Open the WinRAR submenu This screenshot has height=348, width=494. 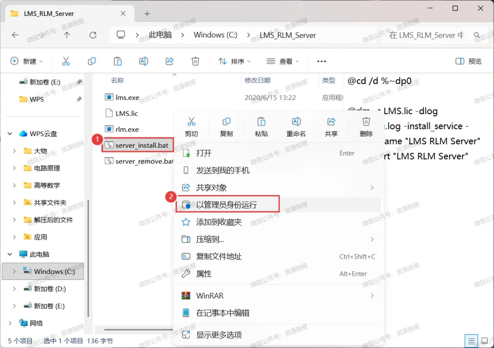point(279,296)
